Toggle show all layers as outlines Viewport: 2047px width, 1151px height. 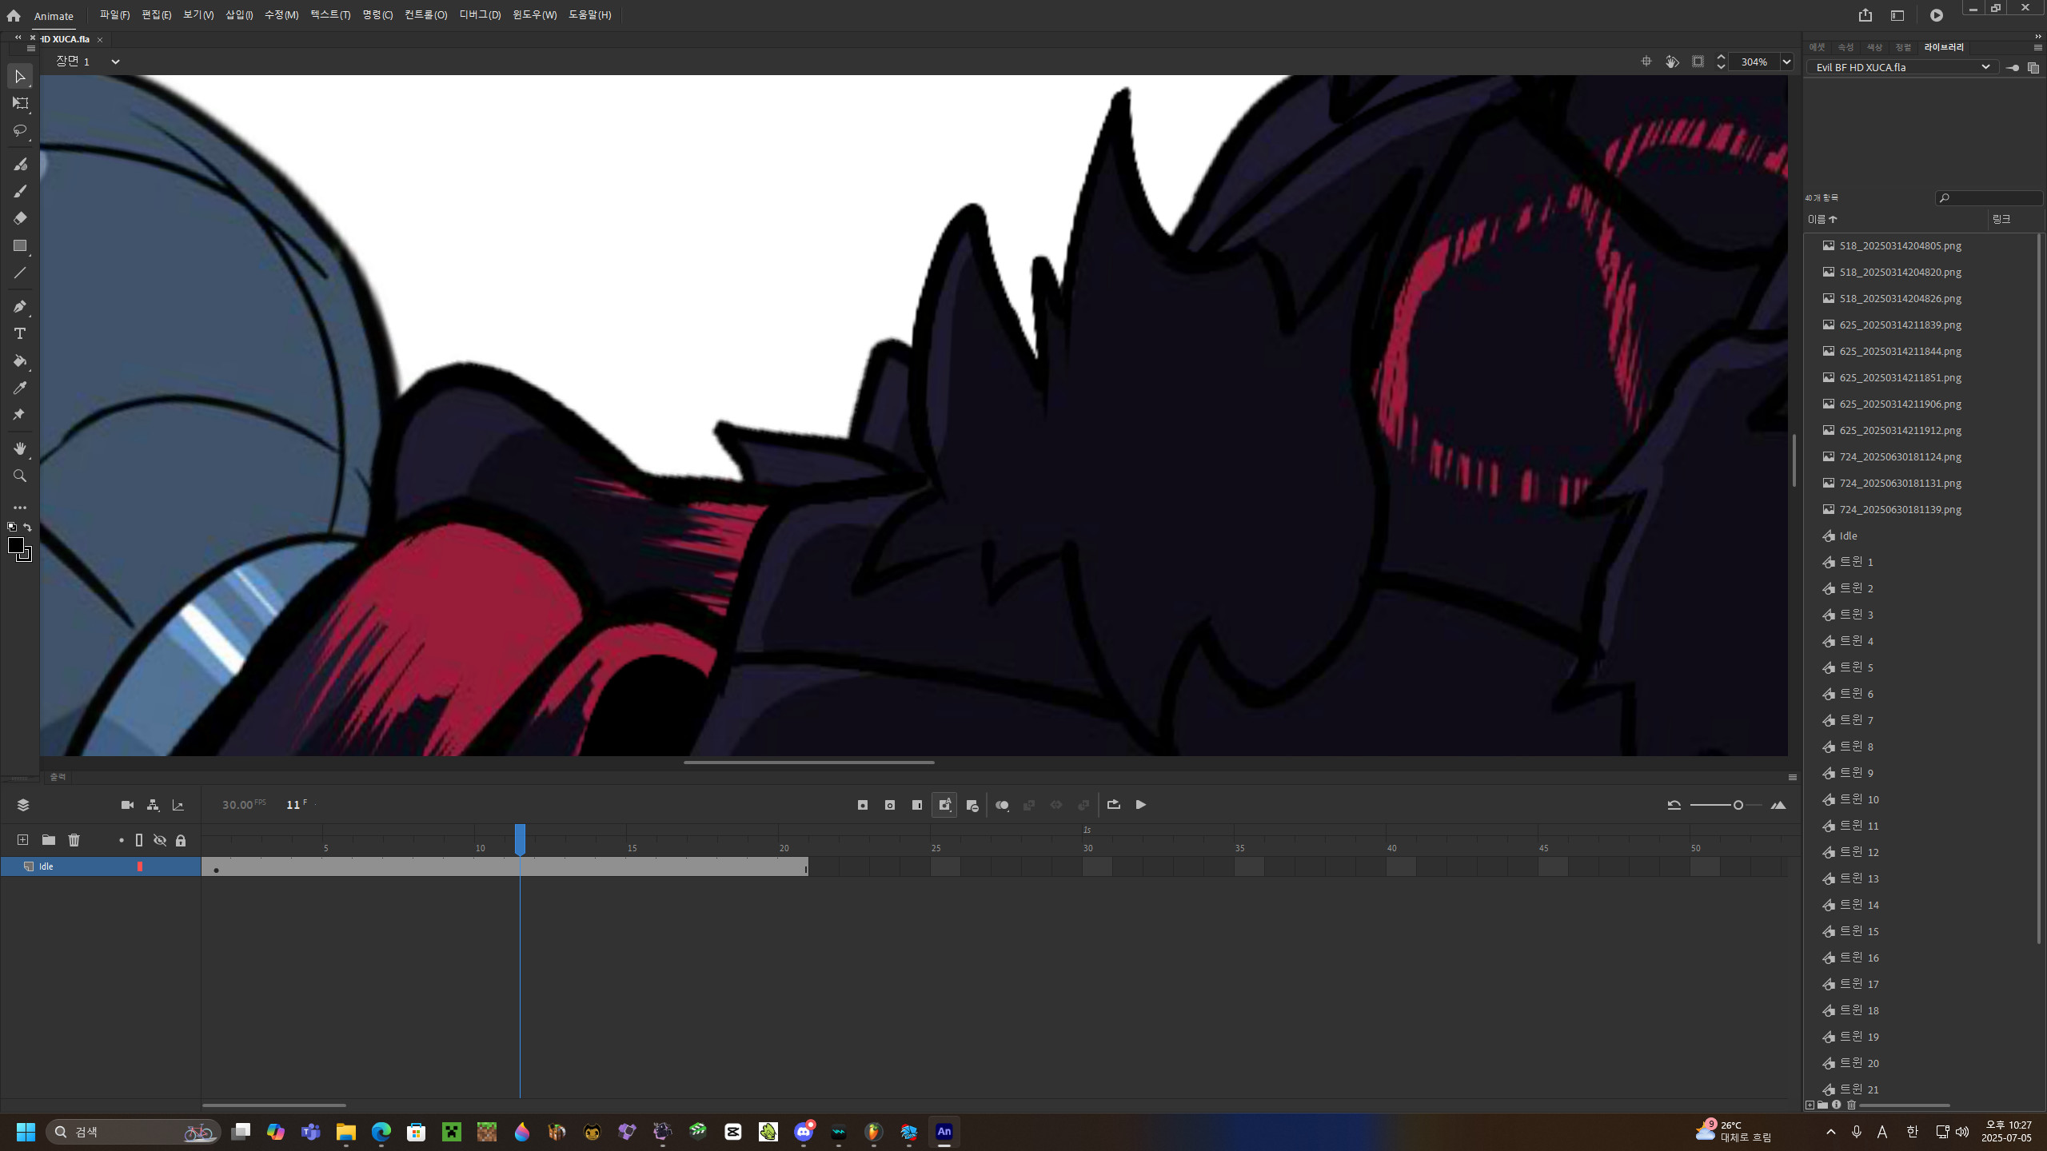[x=139, y=840]
